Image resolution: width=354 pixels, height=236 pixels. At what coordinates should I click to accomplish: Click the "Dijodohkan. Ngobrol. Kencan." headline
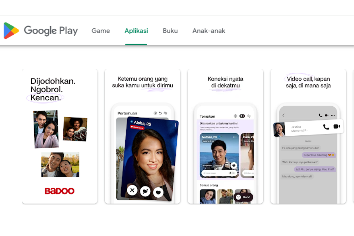pyautogui.click(x=53, y=90)
